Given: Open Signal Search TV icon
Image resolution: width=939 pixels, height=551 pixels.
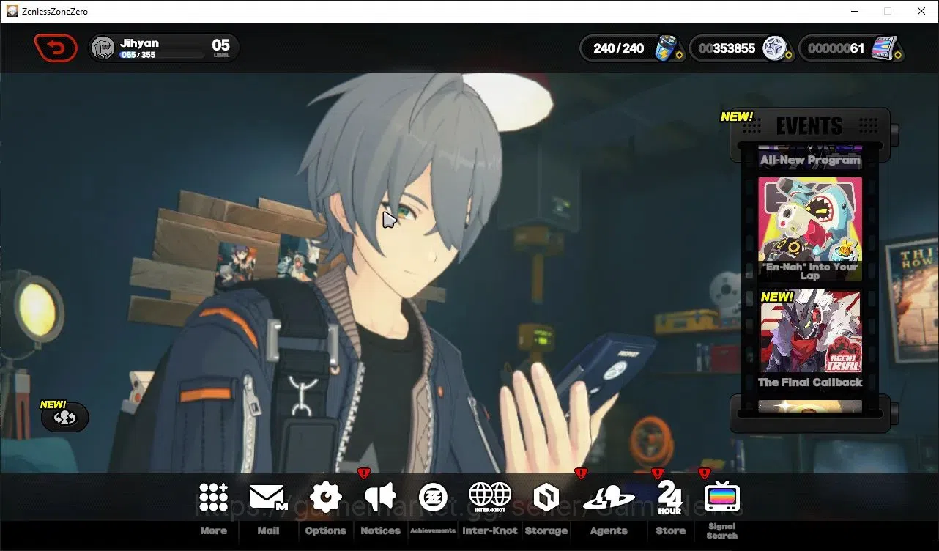Looking at the screenshot, I should point(722,498).
